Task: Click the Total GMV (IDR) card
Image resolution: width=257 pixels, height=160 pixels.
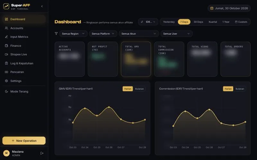Action: 136,59
